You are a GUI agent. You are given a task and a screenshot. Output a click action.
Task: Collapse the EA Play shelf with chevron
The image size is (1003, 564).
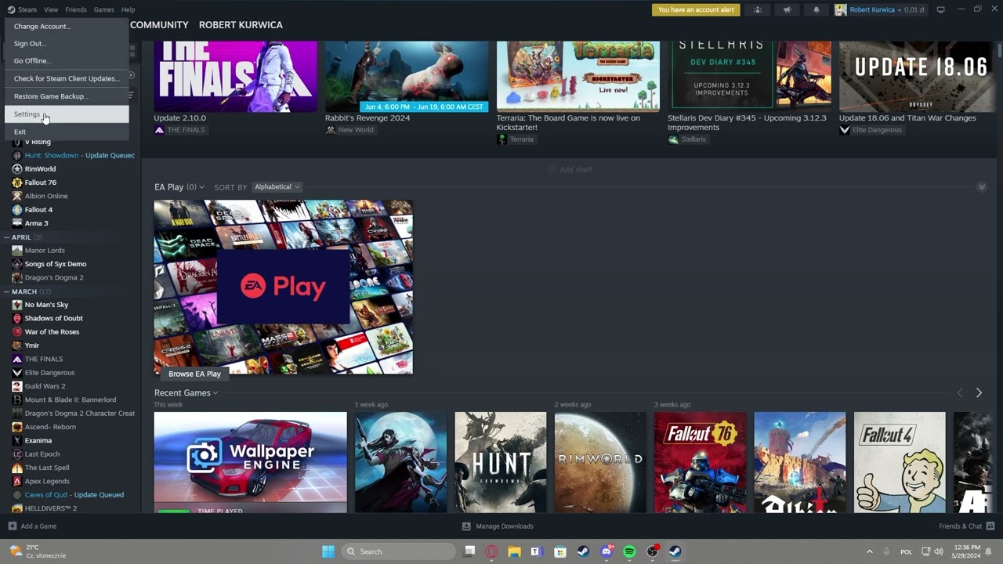point(982,187)
